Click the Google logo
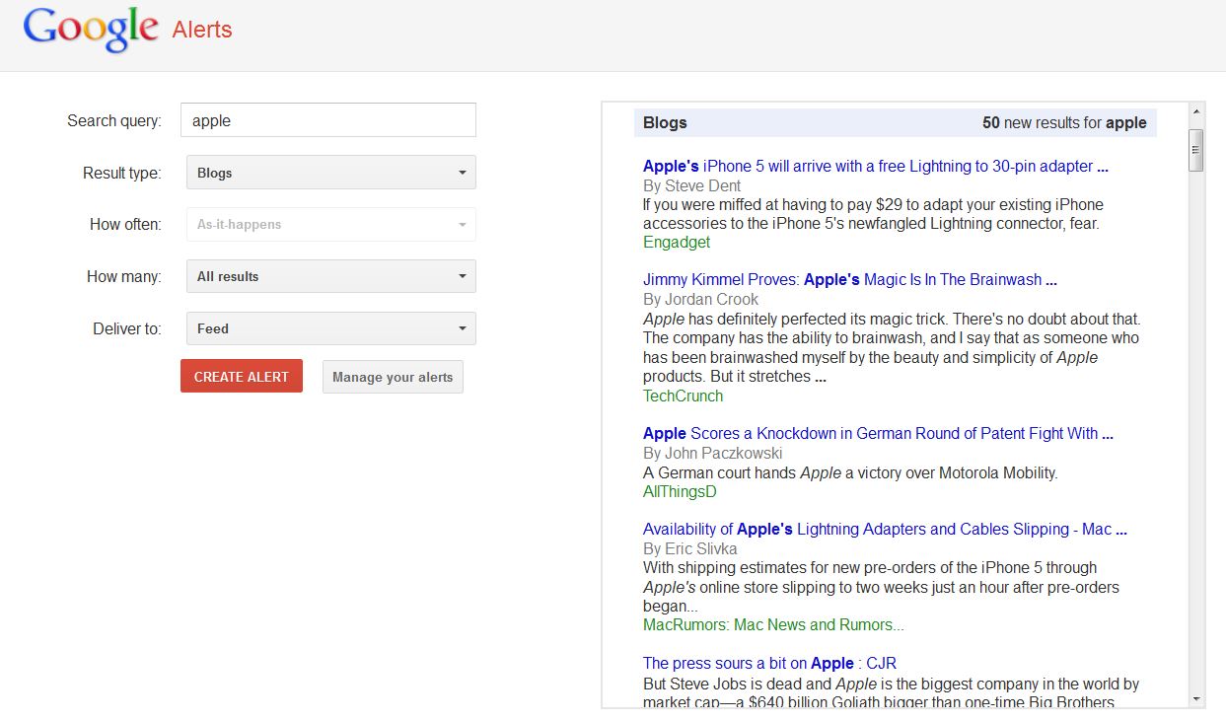 [91, 29]
